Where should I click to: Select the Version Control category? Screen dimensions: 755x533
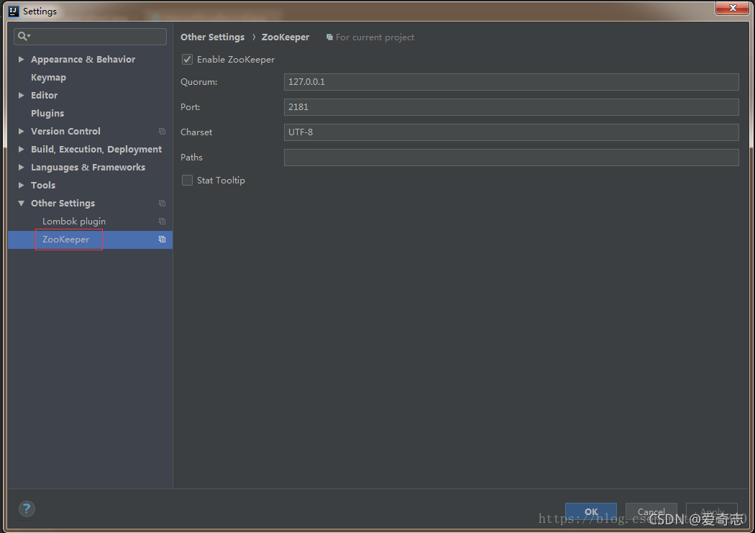click(x=66, y=131)
